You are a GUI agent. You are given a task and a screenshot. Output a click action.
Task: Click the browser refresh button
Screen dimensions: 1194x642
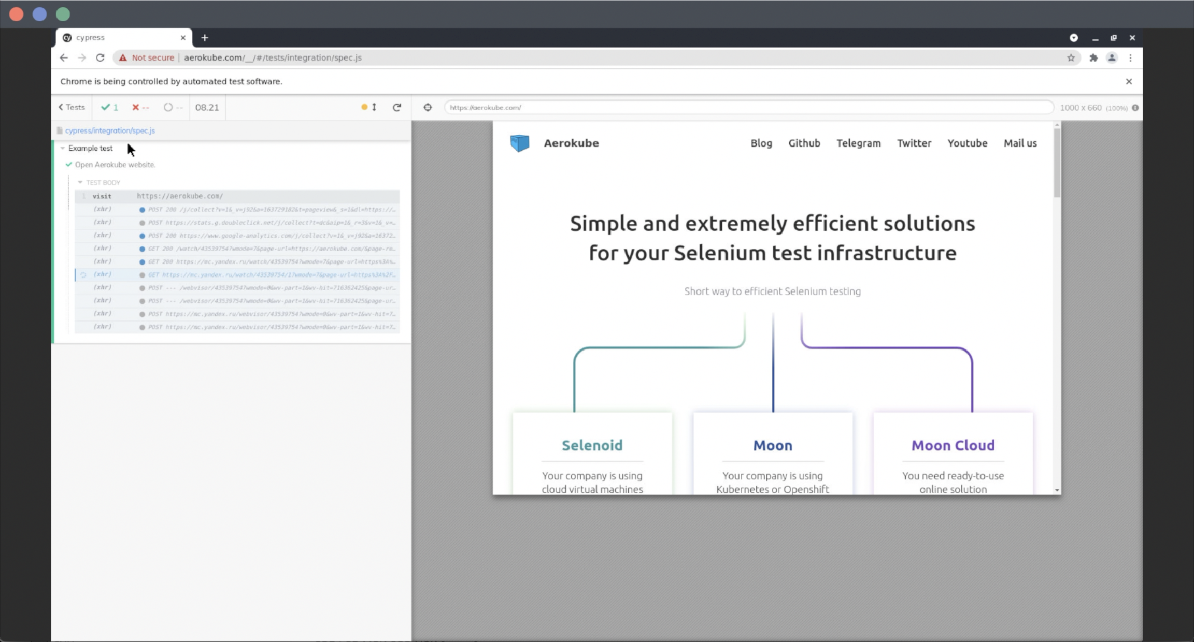(x=100, y=57)
